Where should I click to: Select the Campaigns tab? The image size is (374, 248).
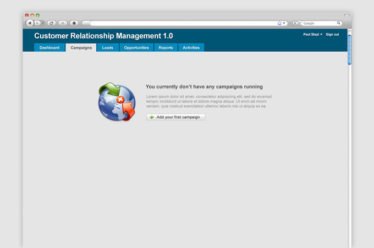[x=81, y=47]
